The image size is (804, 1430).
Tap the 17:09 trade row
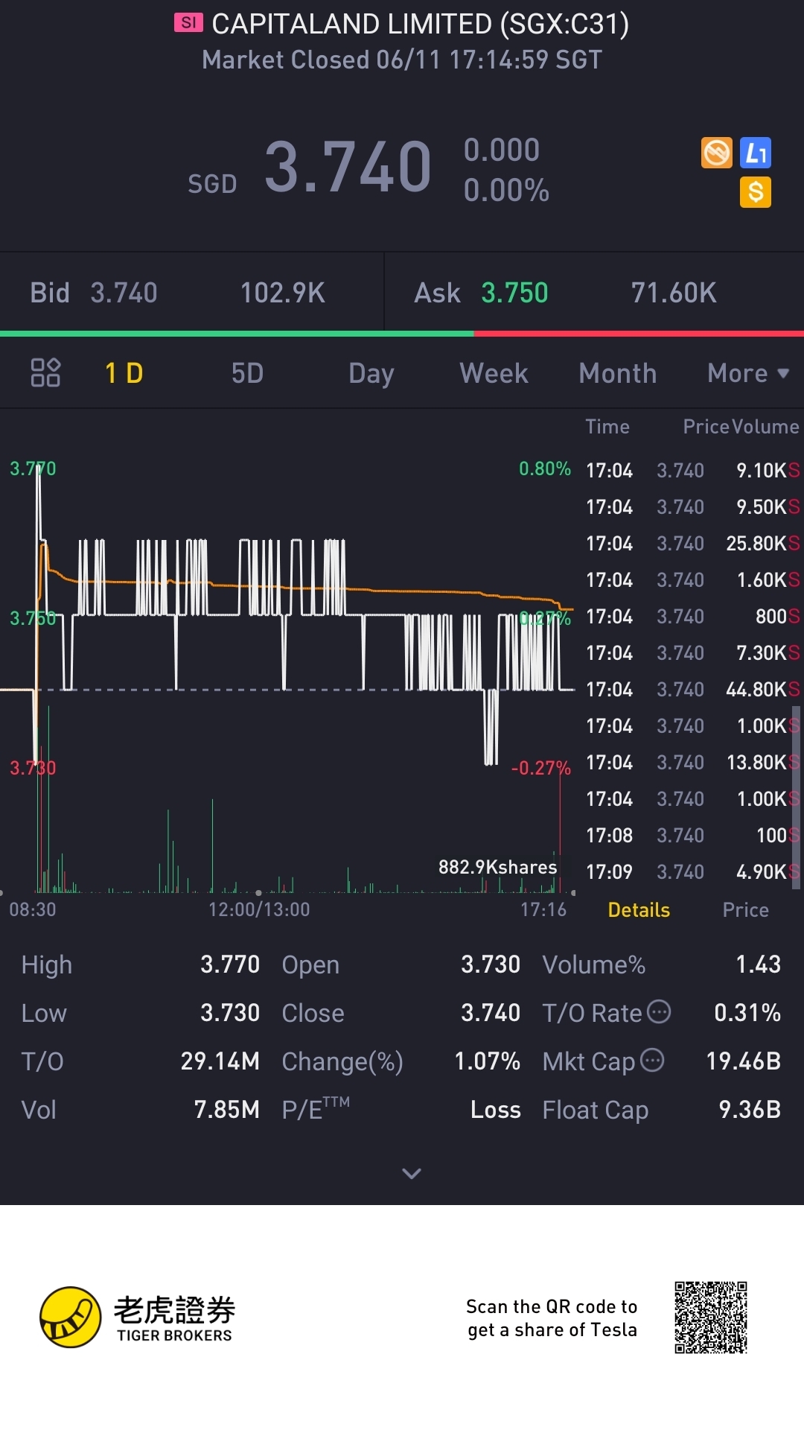(x=692, y=872)
